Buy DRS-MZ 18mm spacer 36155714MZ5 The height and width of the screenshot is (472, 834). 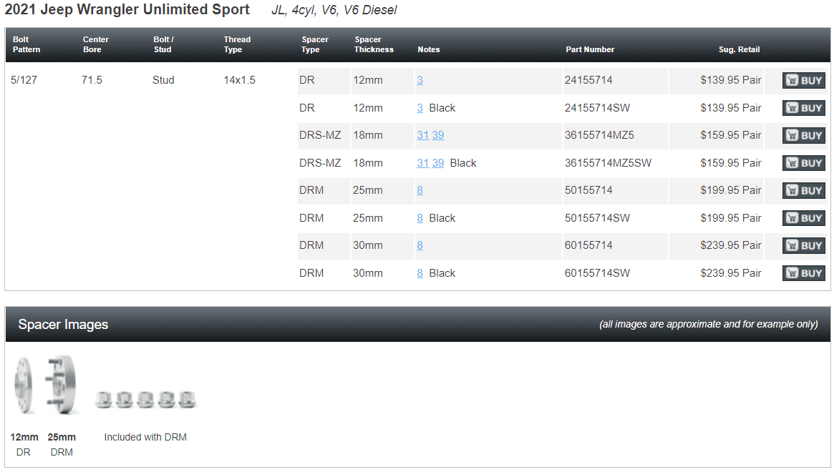(x=803, y=136)
